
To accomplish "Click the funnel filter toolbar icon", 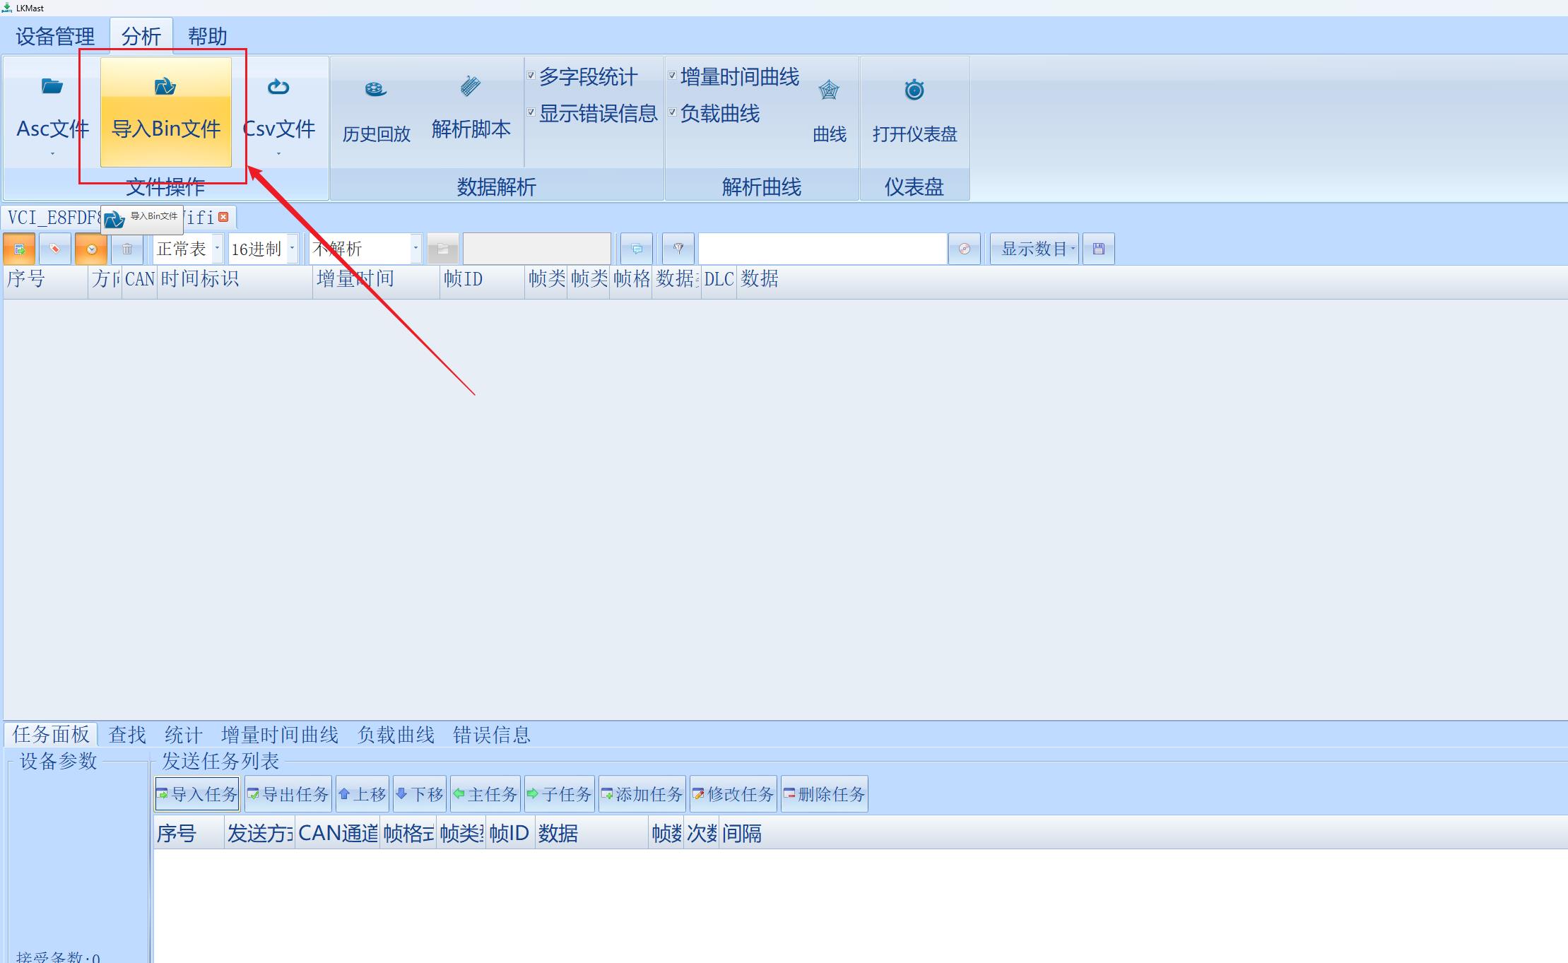I will point(678,249).
